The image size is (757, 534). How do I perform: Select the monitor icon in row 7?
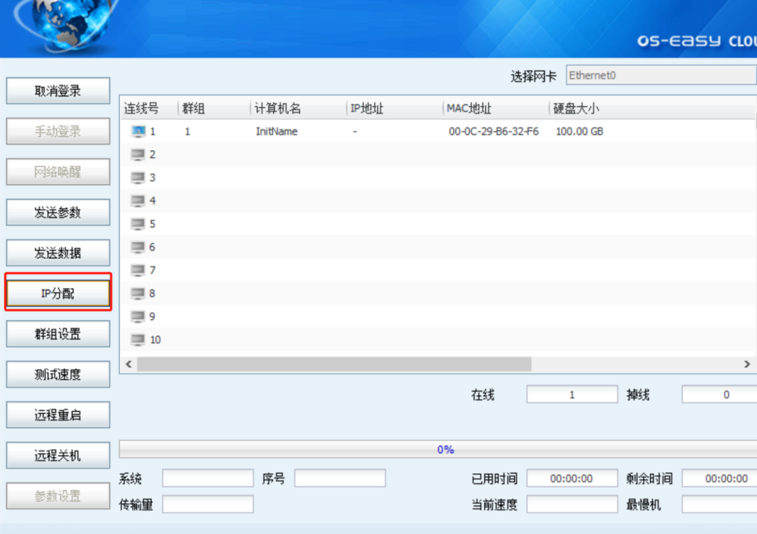(138, 270)
